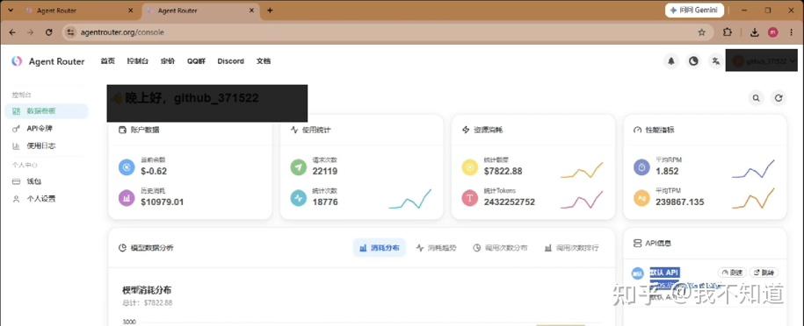The image size is (804, 326).
Task: Open the notifications bell
Action: point(670,60)
